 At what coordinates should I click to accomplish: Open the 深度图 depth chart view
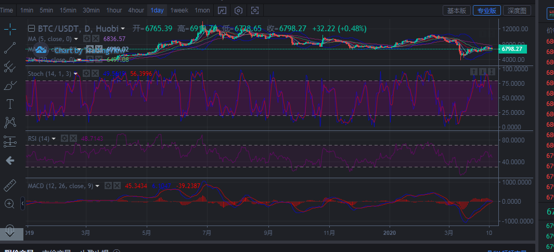point(518,10)
